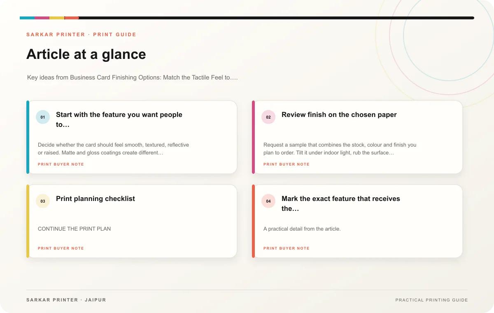Click the 01 number badge
This screenshot has width=494, height=313.
(43, 117)
